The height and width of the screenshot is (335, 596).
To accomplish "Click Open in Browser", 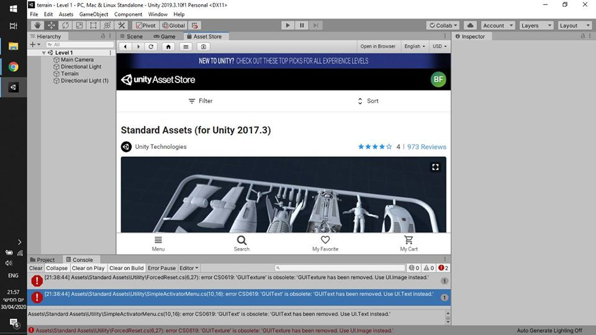I will 378,47.
